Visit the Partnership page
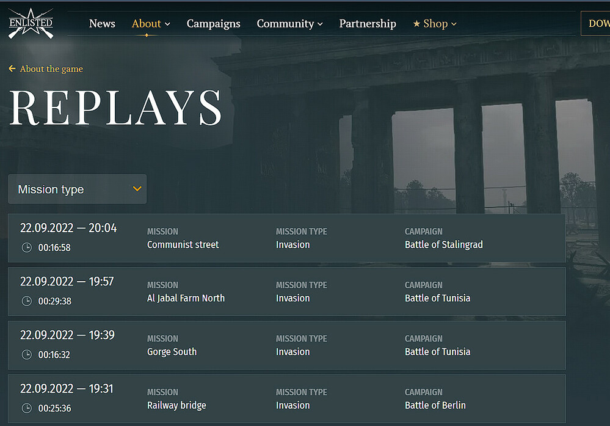Screen dimensions: 610x426 (x=368, y=24)
